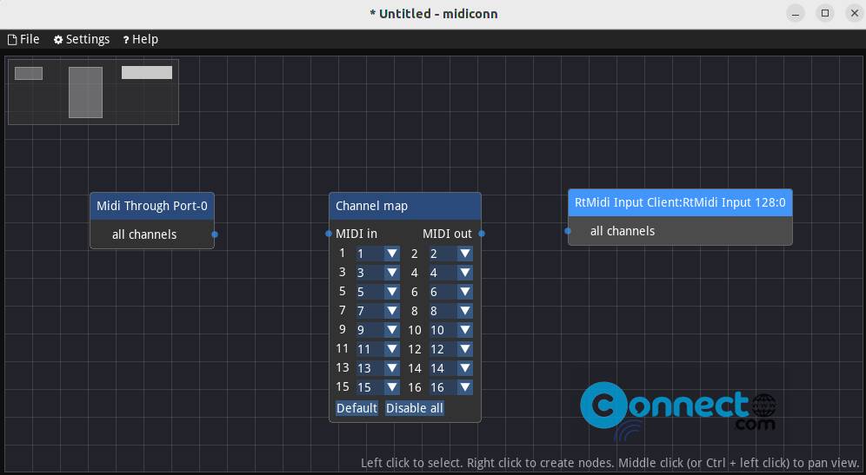The width and height of the screenshot is (866, 475).
Task: Open the channel 8 mapping dropdown
Action: point(451,311)
